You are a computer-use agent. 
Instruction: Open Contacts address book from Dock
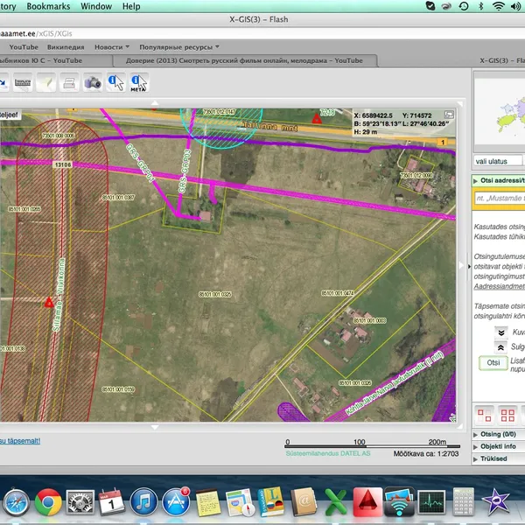point(304,502)
